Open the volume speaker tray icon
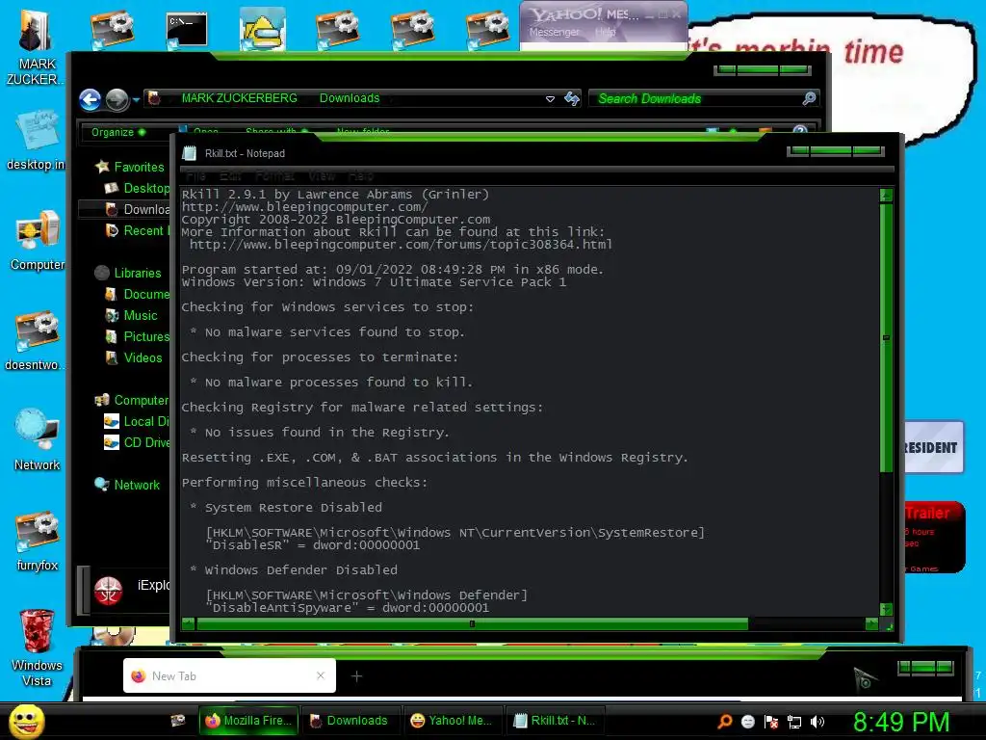Screen dimensions: 986x740 pos(817,722)
